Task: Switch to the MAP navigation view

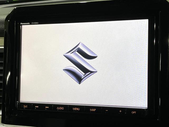Action: click(x=93, y=110)
